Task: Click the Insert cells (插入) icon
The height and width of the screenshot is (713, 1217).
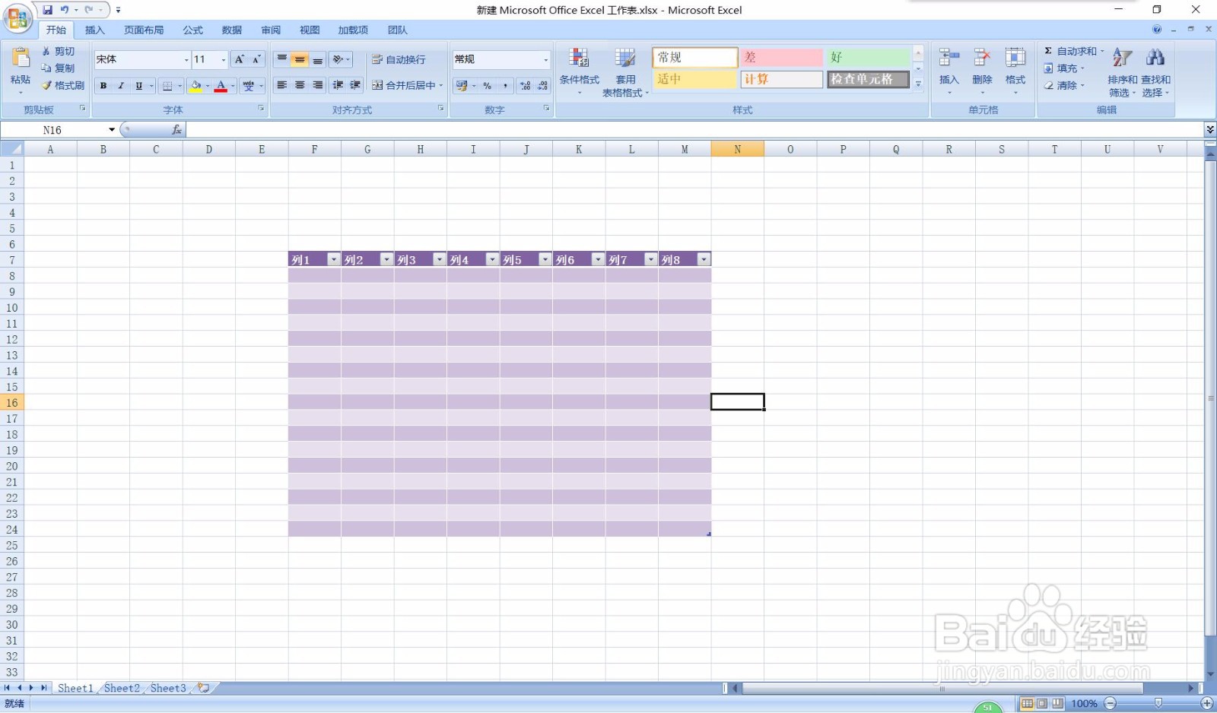Action: click(x=948, y=58)
